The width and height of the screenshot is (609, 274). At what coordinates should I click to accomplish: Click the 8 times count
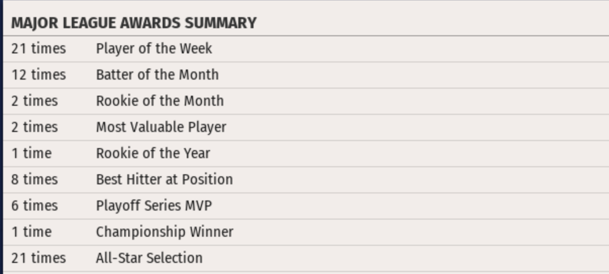[x=34, y=179]
